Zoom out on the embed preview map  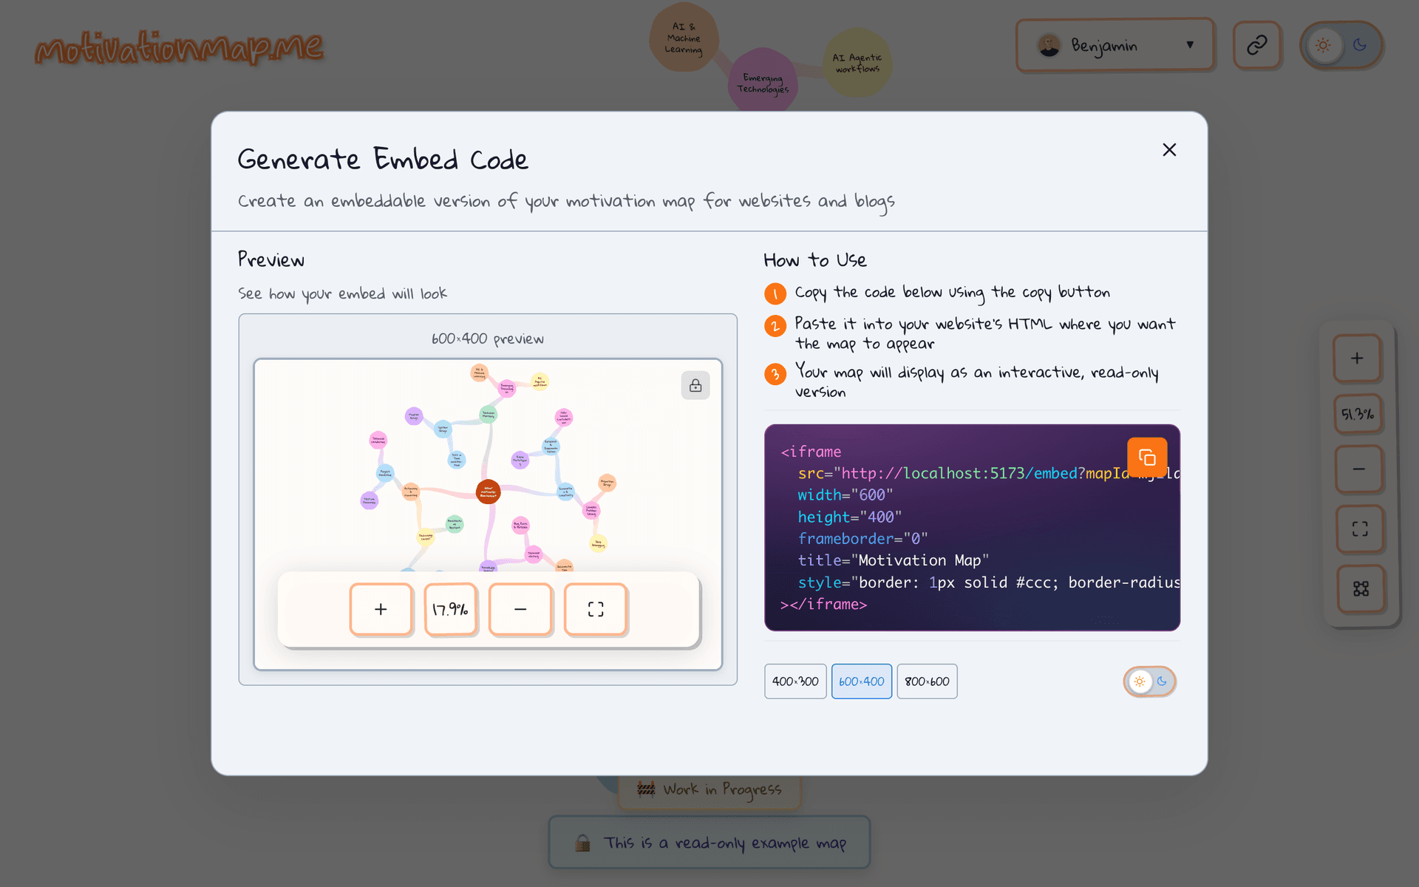(520, 609)
